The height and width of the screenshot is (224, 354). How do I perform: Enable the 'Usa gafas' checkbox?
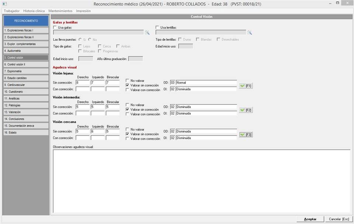(55, 28)
